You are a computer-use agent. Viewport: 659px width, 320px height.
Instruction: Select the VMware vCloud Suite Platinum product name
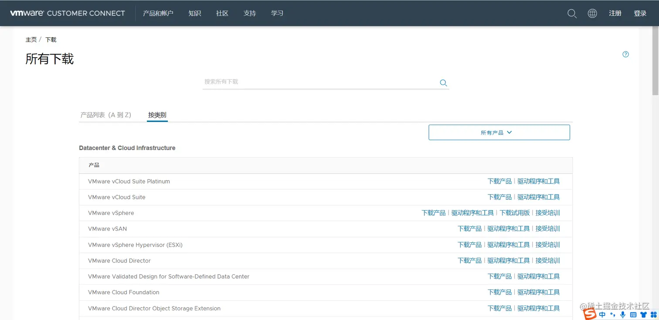tap(129, 181)
